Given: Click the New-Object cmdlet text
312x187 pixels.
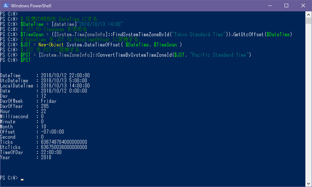Looking at the screenshot, I should coord(51,45).
